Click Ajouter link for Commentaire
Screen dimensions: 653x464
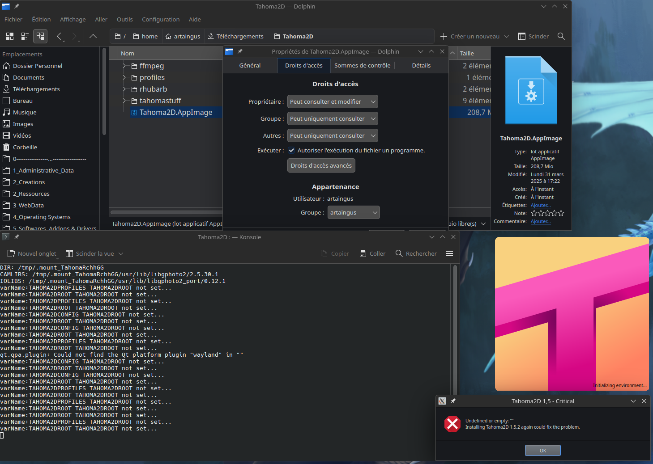(541, 221)
